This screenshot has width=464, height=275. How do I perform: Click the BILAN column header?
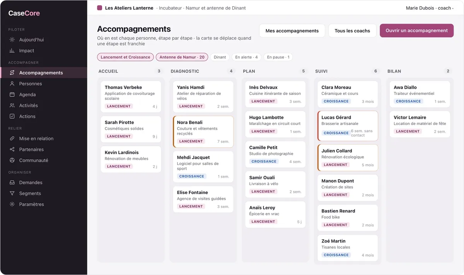click(x=394, y=71)
